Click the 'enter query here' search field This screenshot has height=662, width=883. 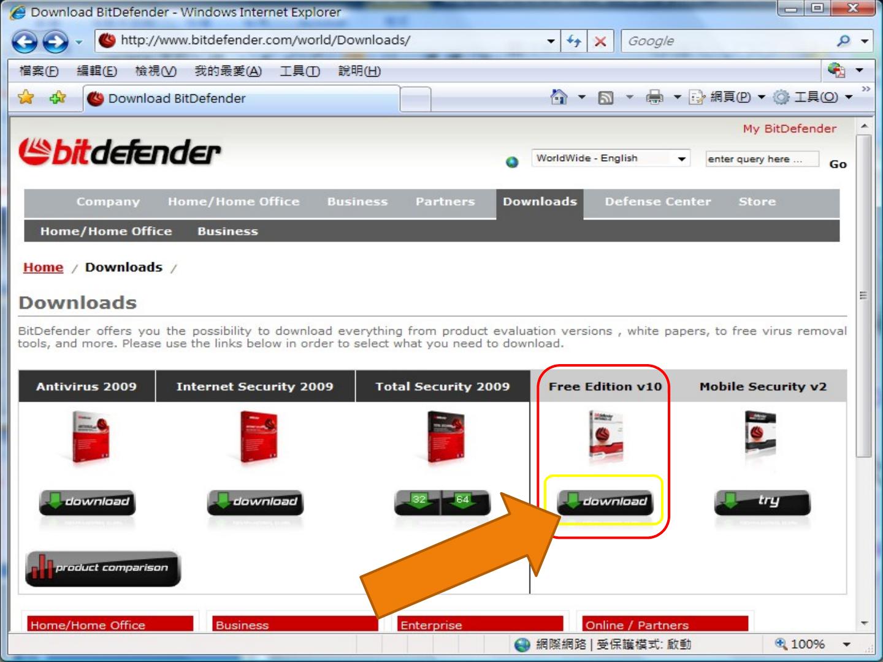tap(762, 159)
